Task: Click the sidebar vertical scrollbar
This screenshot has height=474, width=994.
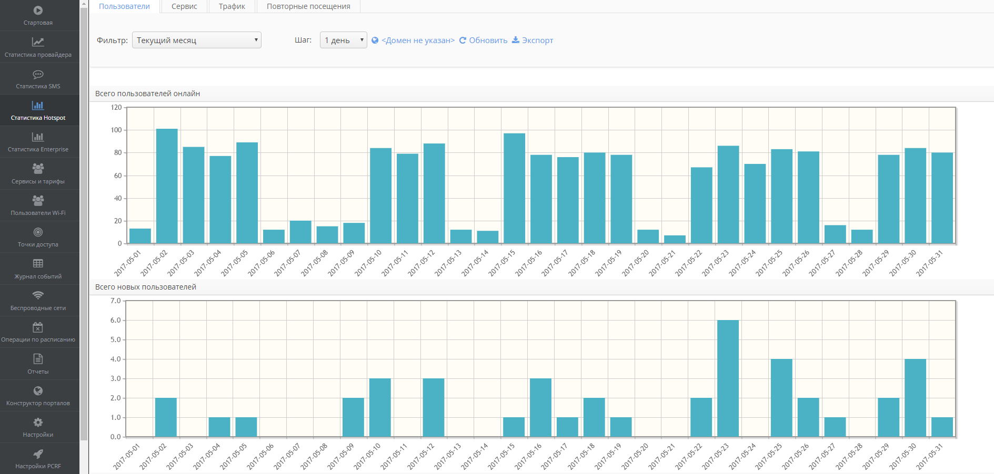Action: 84,221
